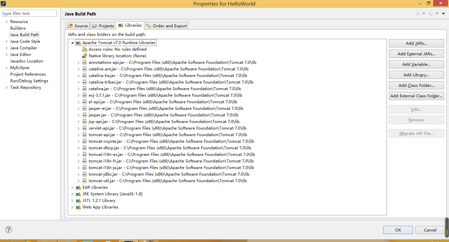The width and height of the screenshot is (449, 242).
Task: Collapse Apache Tomcat v7.0 Runtime Libraries
Action: tap(72, 43)
